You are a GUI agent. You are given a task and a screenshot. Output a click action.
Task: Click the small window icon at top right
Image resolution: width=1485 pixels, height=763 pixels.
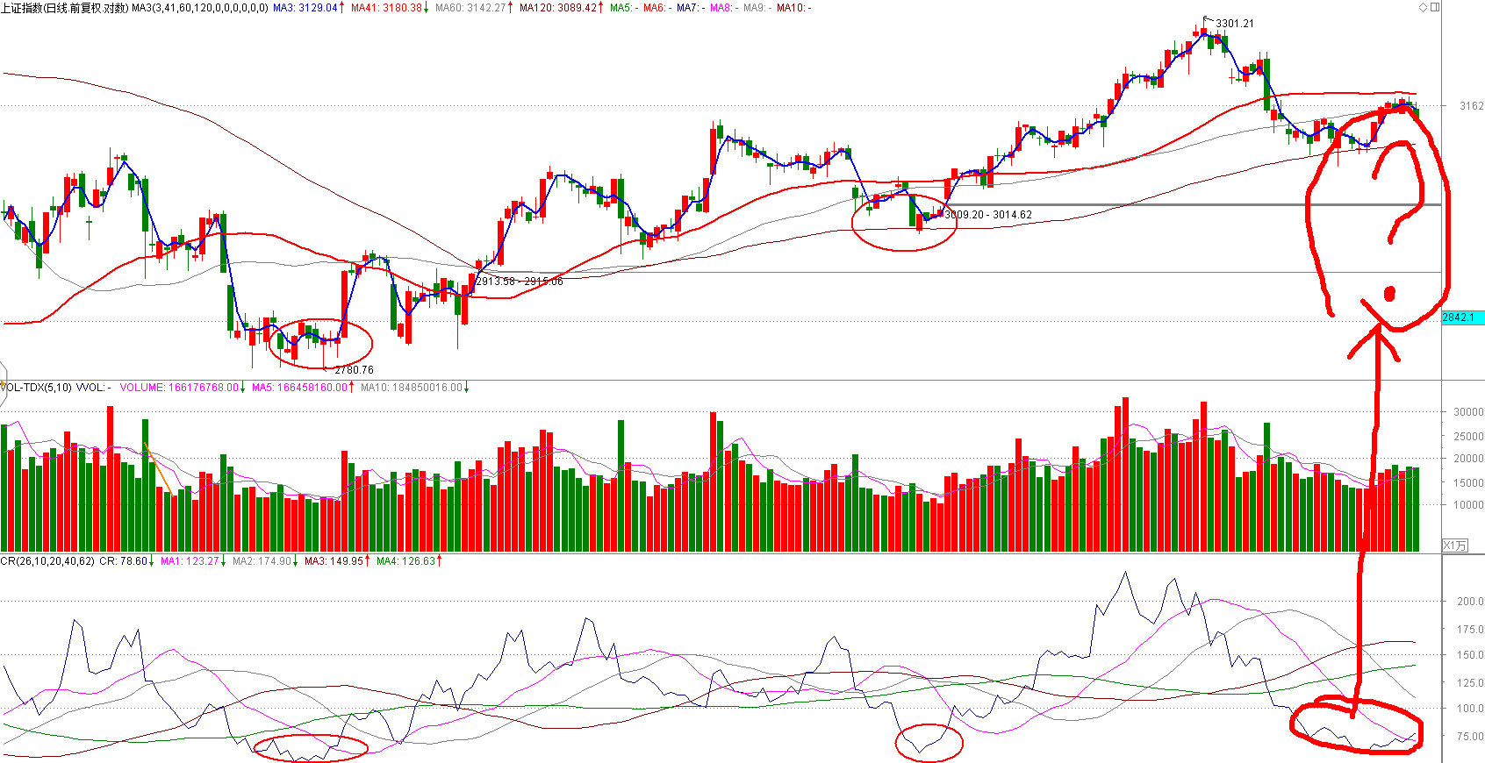[1435, 7]
